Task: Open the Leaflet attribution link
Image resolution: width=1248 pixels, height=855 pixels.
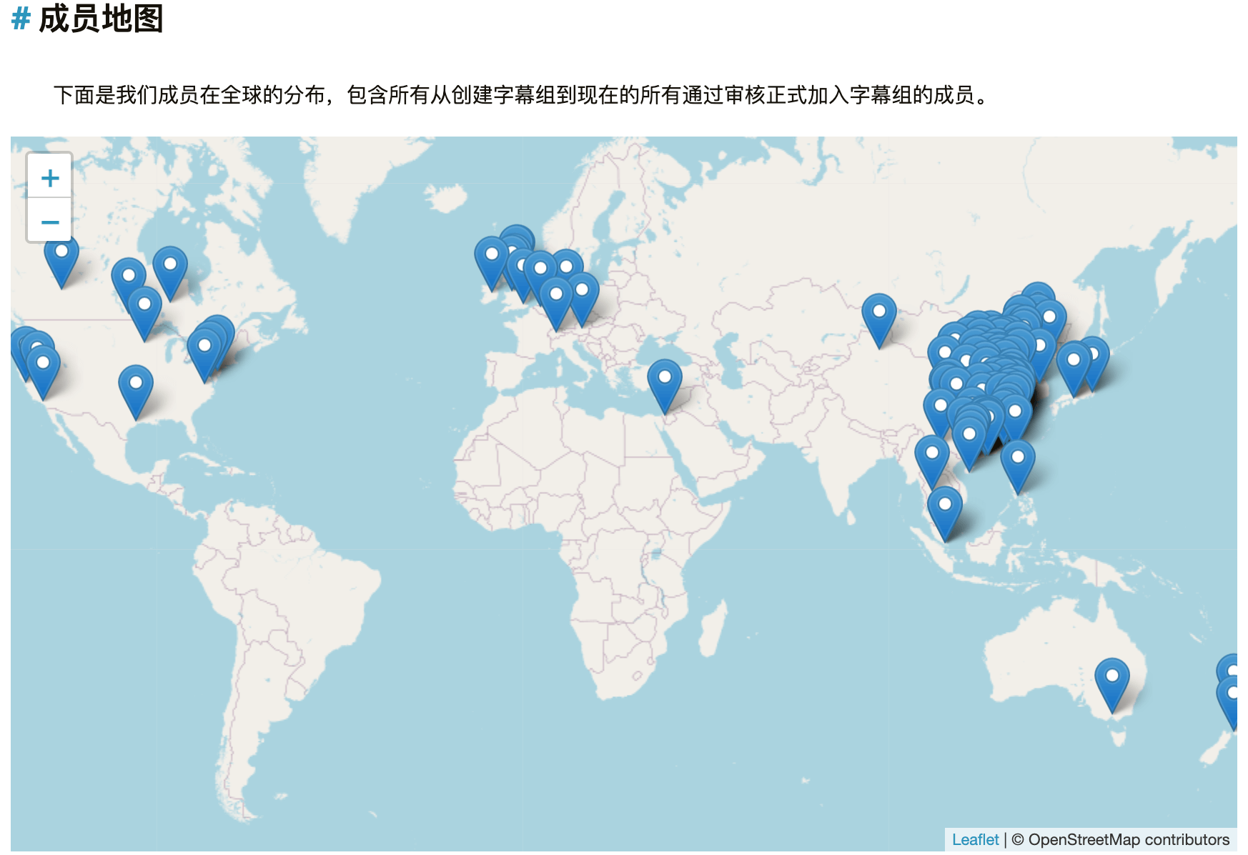Action: (975, 839)
